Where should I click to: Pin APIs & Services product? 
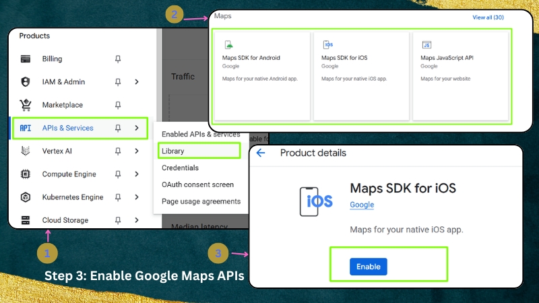point(118,128)
